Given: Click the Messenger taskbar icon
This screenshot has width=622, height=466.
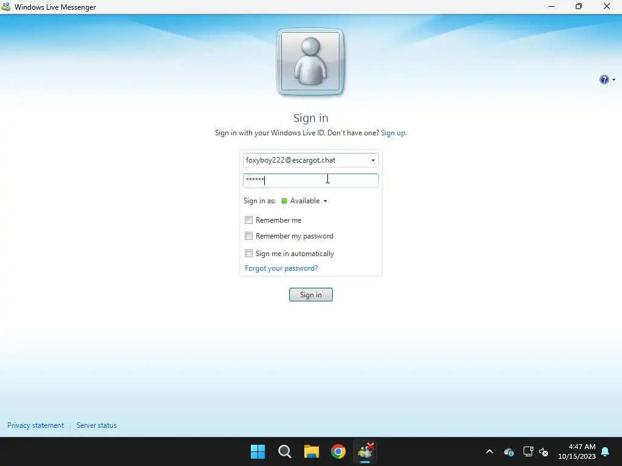Looking at the screenshot, I should 365,451.
